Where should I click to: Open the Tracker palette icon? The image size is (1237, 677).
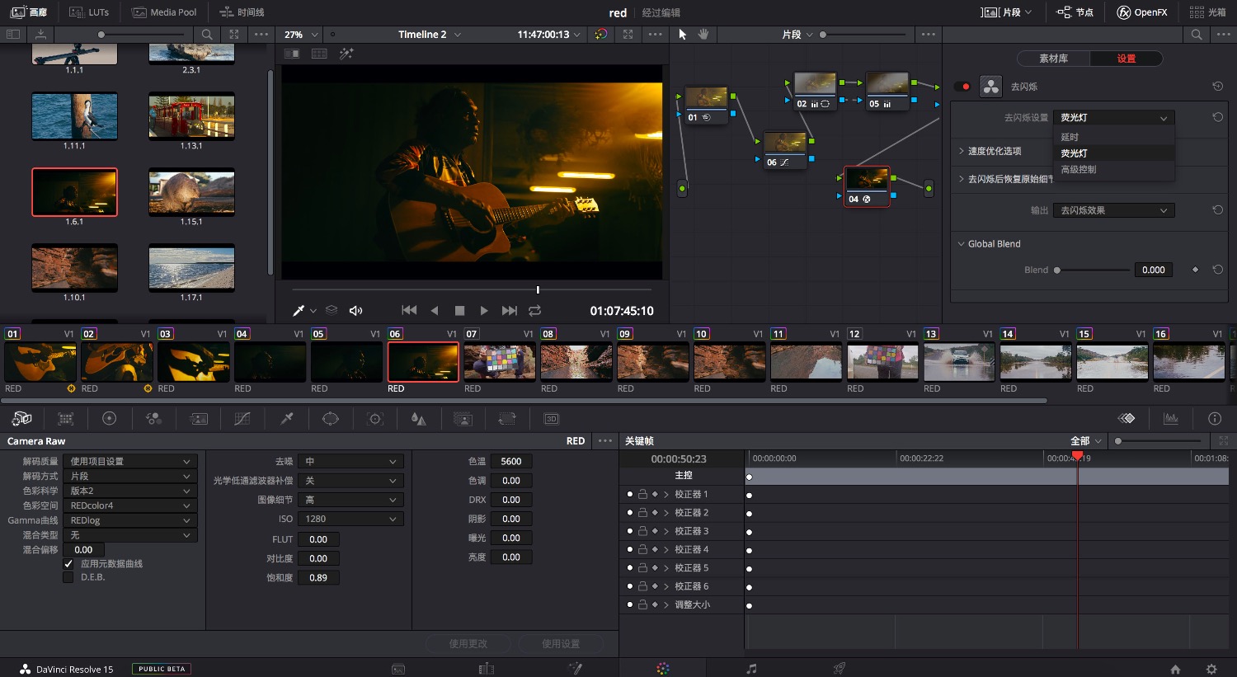375,419
